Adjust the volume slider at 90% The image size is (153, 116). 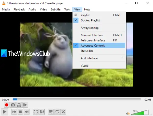(140, 113)
